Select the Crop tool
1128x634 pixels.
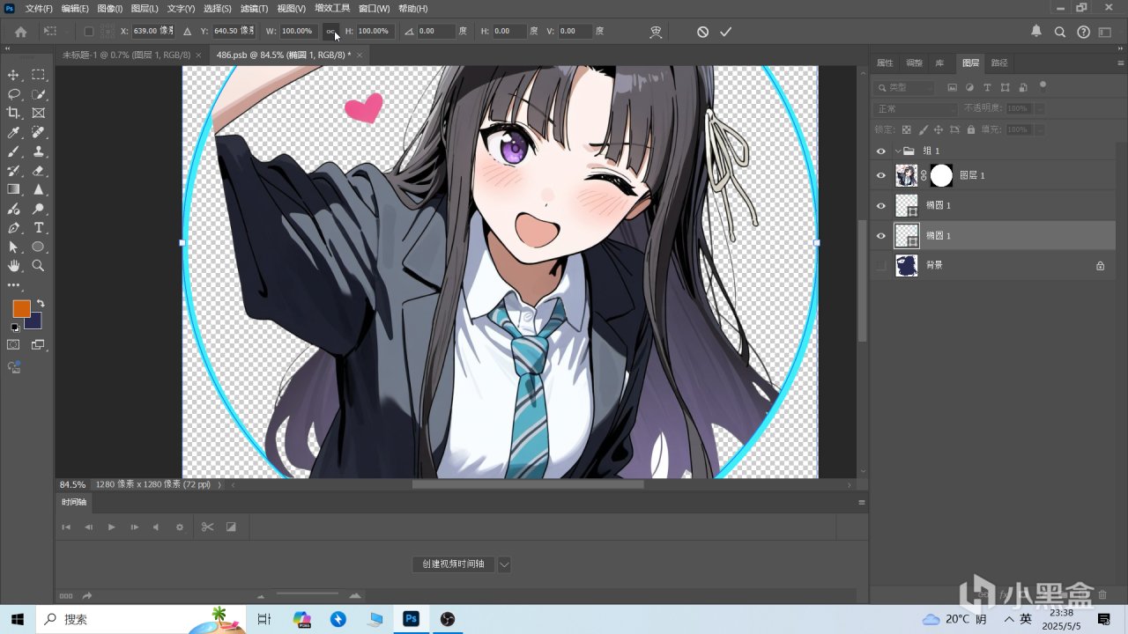[x=13, y=113]
